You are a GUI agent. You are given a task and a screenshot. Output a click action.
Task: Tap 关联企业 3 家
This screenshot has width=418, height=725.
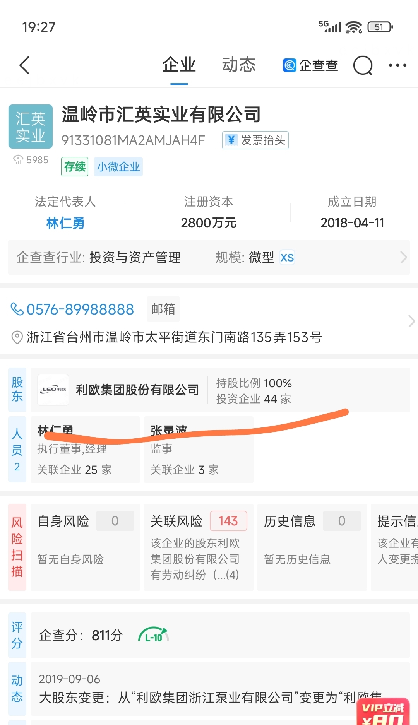click(185, 470)
